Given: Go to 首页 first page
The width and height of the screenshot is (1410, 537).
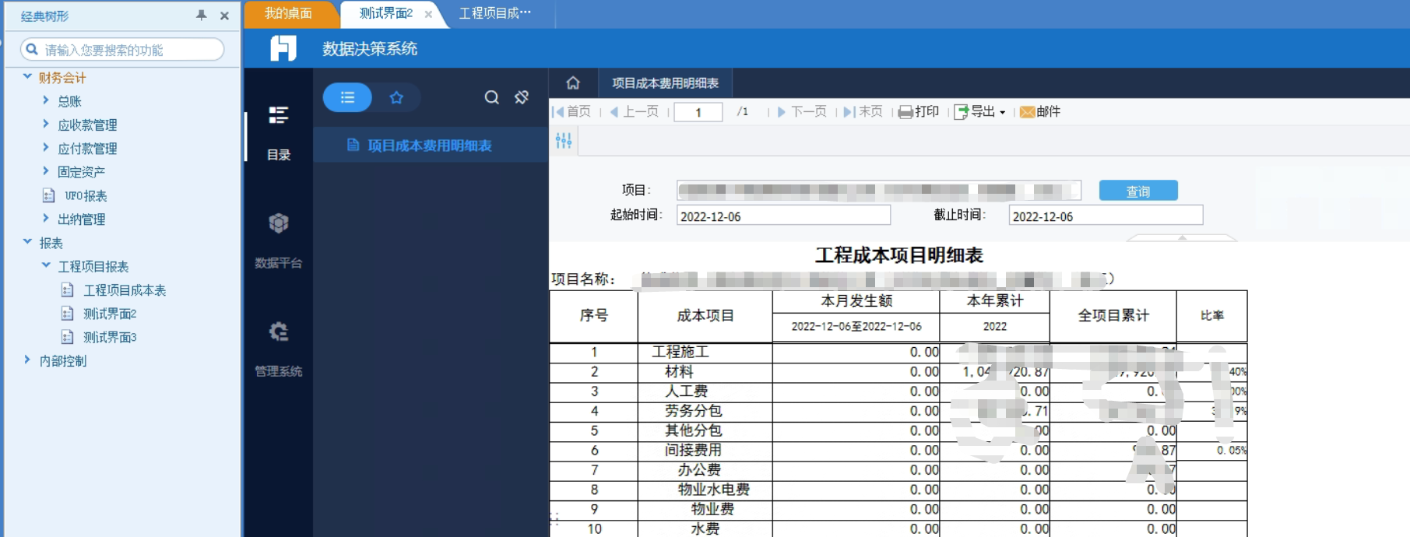Looking at the screenshot, I should 571,111.
